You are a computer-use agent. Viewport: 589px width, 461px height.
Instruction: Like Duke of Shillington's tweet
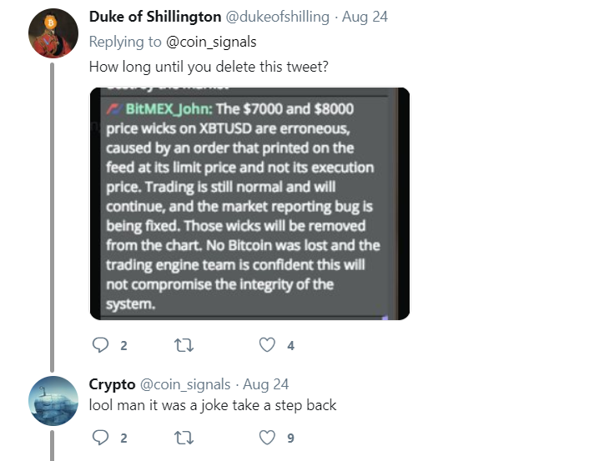click(x=267, y=345)
